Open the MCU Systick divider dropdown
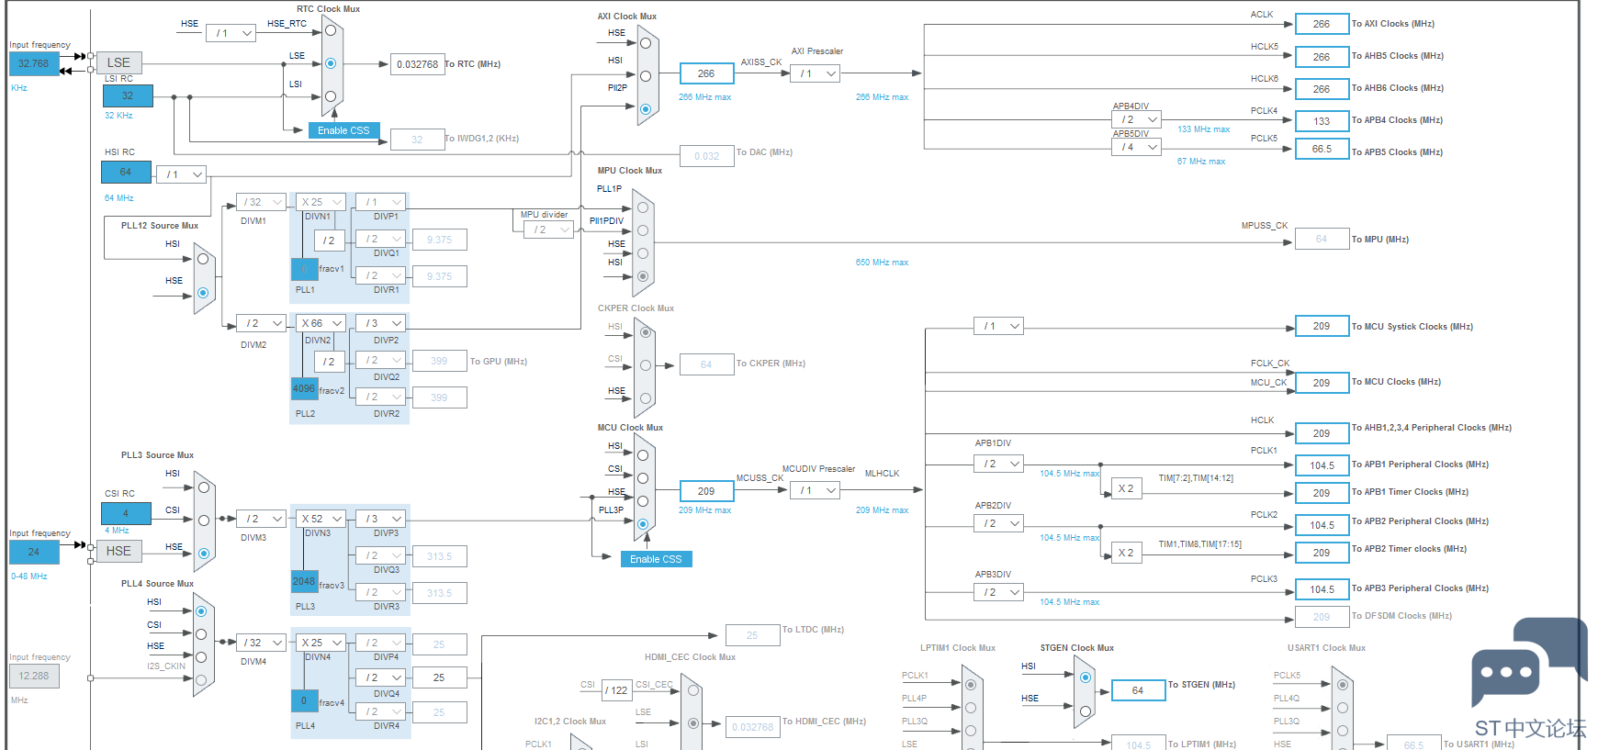This screenshot has width=1598, height=750. coord(999,326)
